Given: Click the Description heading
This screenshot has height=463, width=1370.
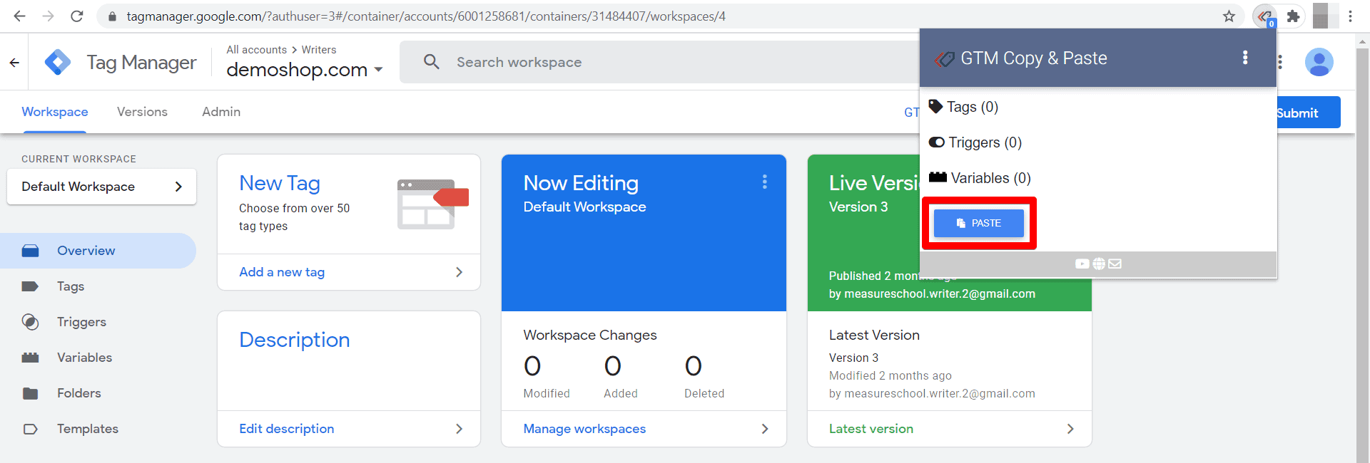Looking at the screenshot, I should point(294,340).
